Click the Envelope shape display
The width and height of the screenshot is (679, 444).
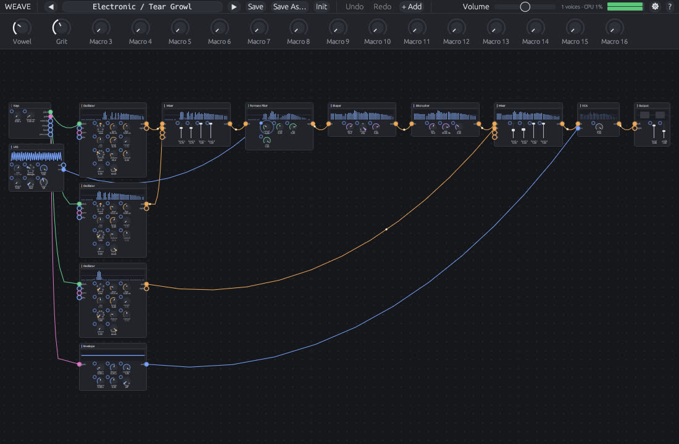coord(112,356)
